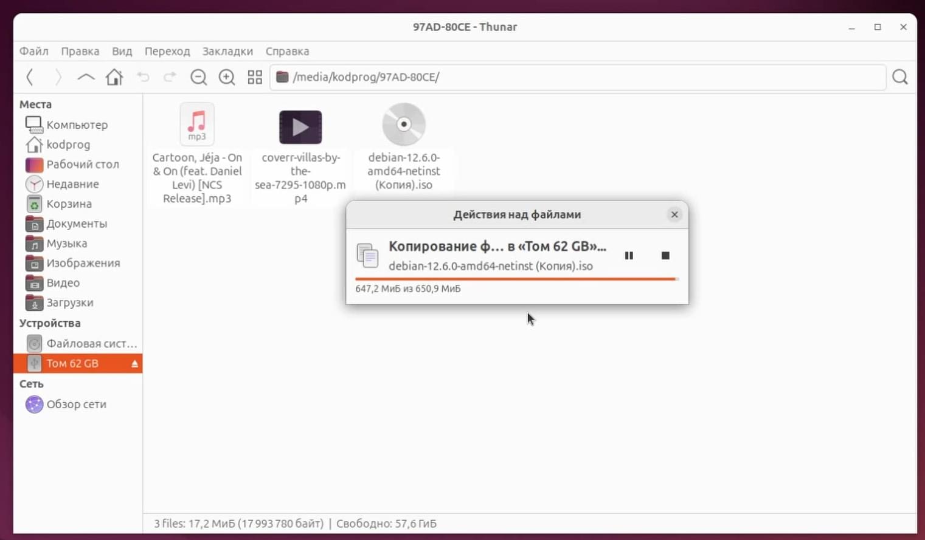Image resolution: width=925 pixels, height=540 pixels.
Task: Pause the file copy operation
Action: coord(629,256)
